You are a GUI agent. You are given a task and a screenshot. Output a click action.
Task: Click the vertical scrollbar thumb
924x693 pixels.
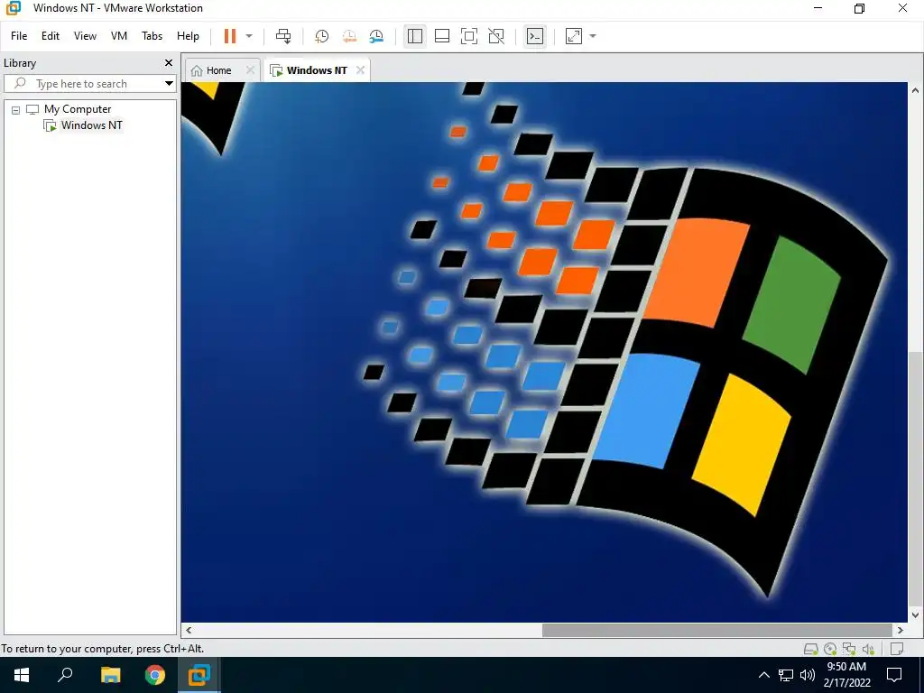point(915,478)
